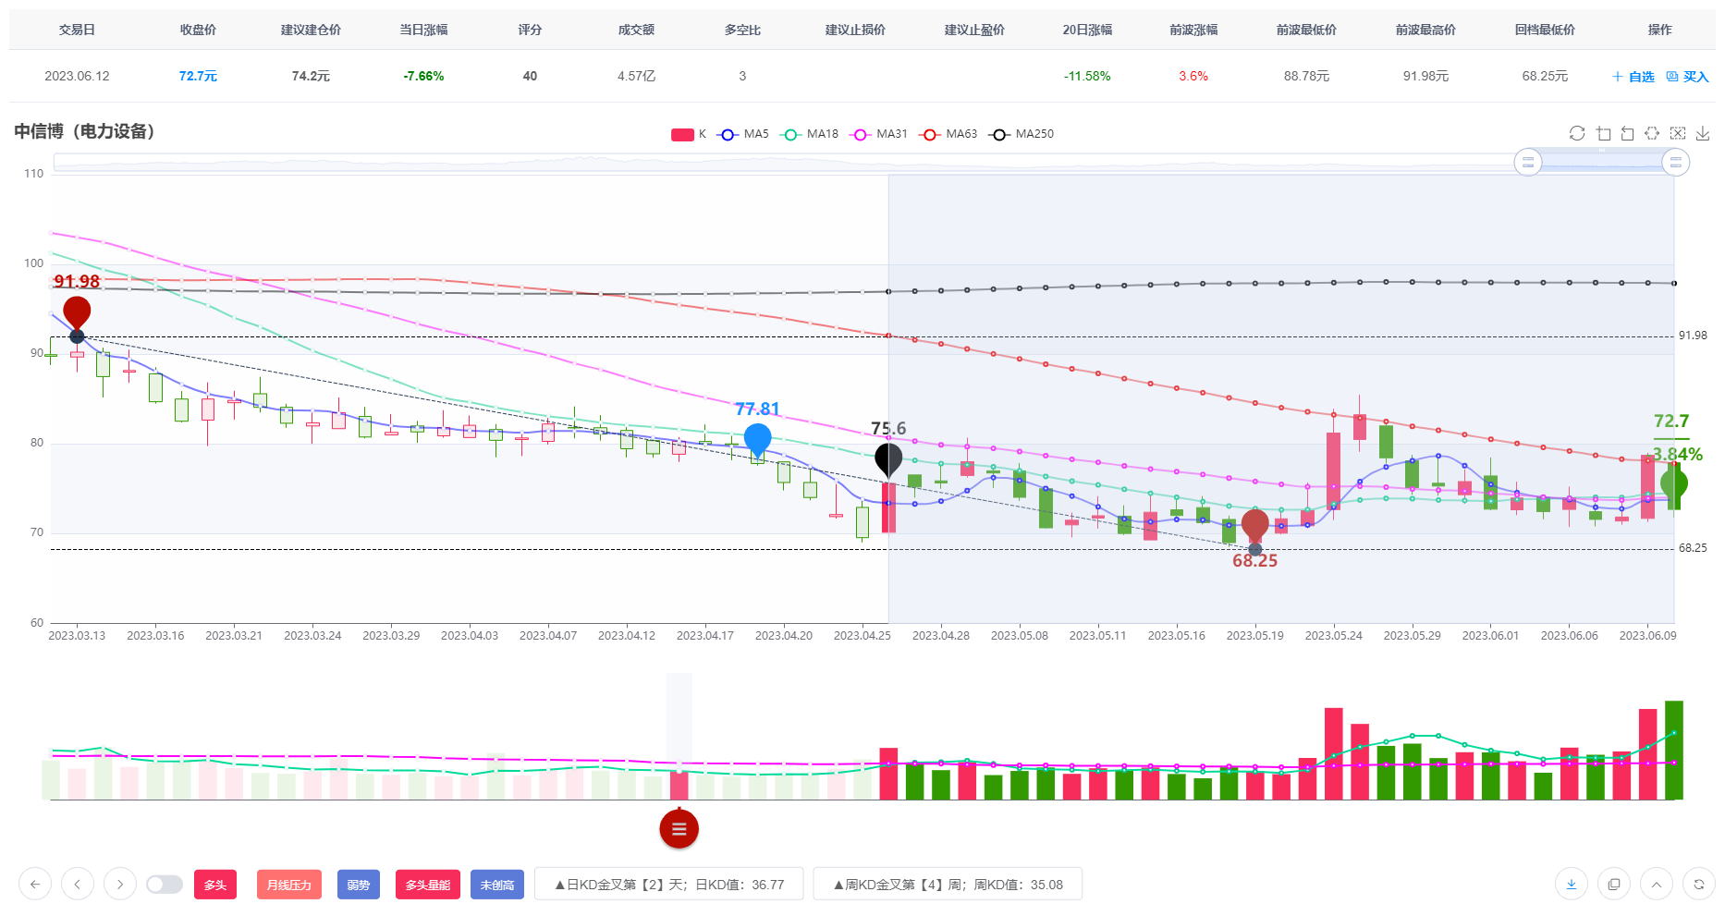
Task: Click the blue pin marker at 77.81
Action: 757,440
